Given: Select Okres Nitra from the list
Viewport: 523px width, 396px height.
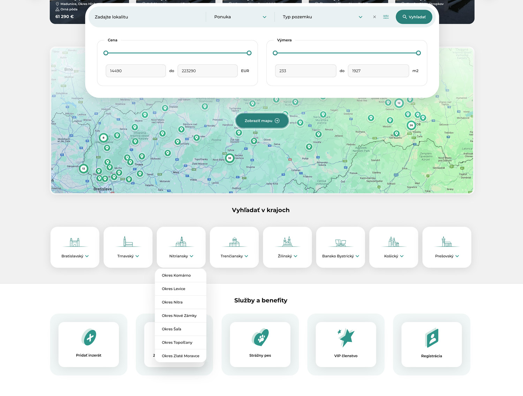Looking at the screenshot, I should [x=172, y=302].
